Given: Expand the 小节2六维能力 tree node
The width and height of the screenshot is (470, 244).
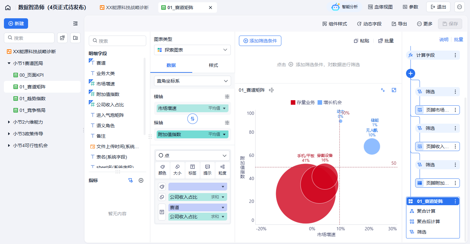Looking at the screenshot, I should [9, 122].
